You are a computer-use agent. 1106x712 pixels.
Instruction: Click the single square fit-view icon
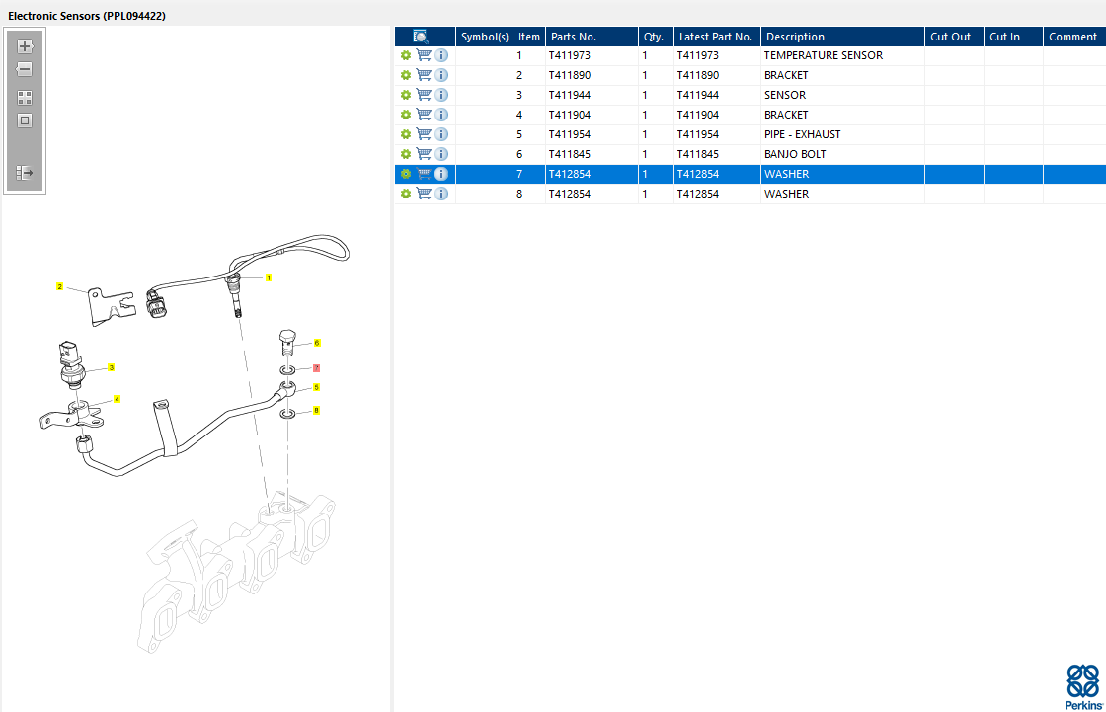pos(25,120)
